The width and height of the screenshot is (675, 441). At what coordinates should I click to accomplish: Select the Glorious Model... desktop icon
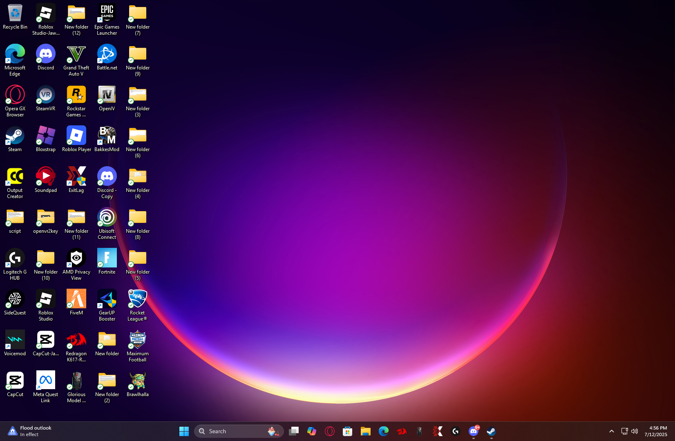76,387
